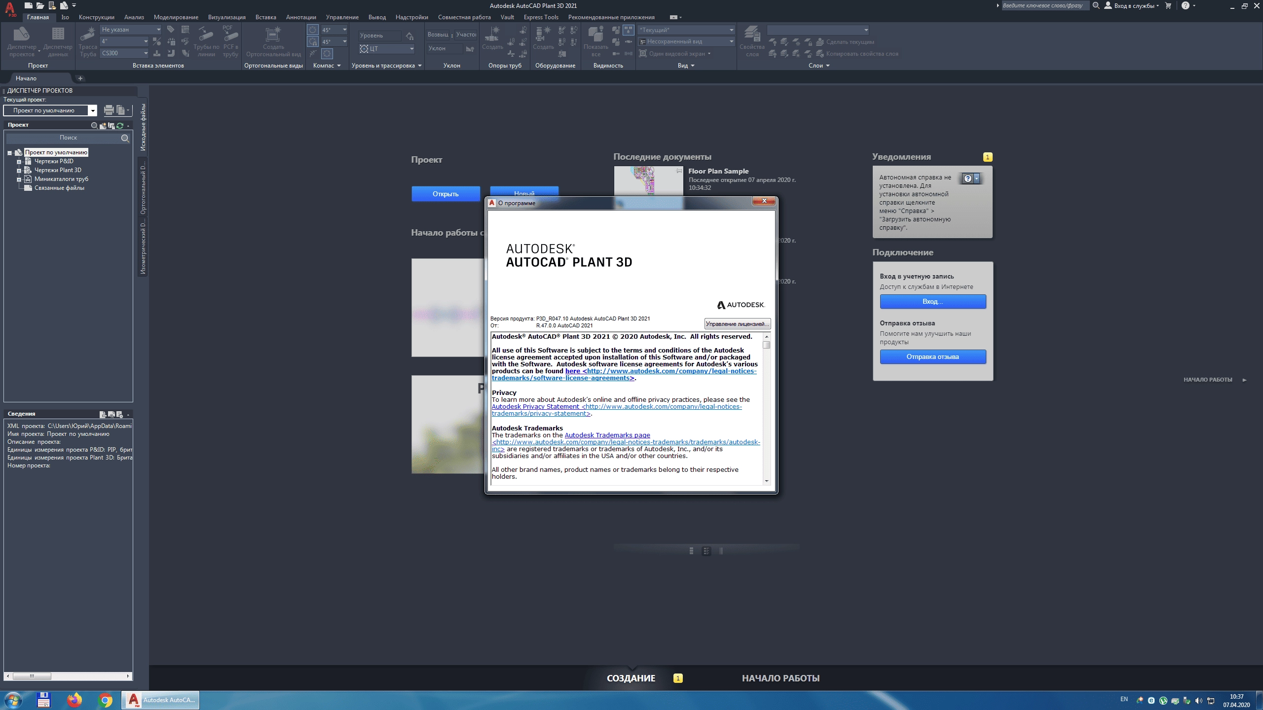Image resolution: width=1263 pixels, height=710 pixels.
Task: Click Создать in the Оборудование panel
Action: (543, 38)
